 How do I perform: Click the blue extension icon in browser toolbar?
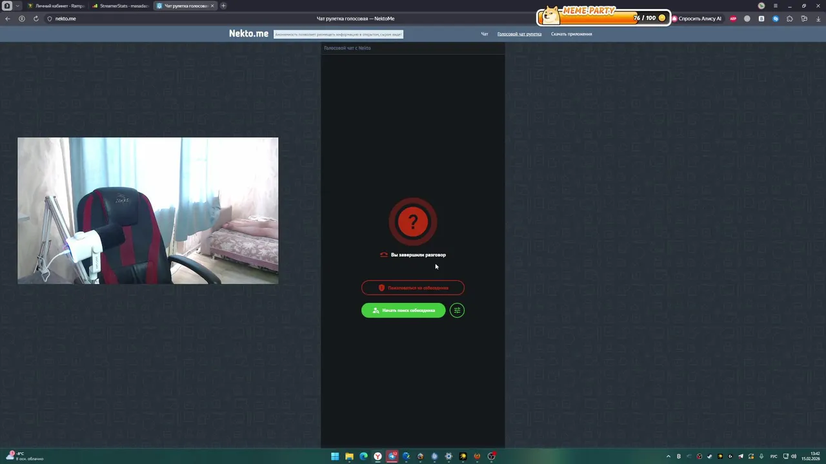pyautogui.click(x=776, y=19)
